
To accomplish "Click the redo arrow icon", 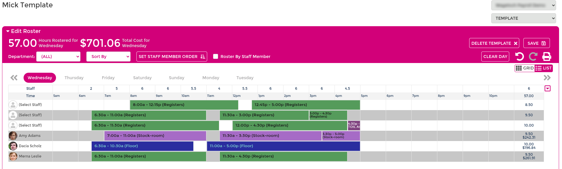I will 533,57.
